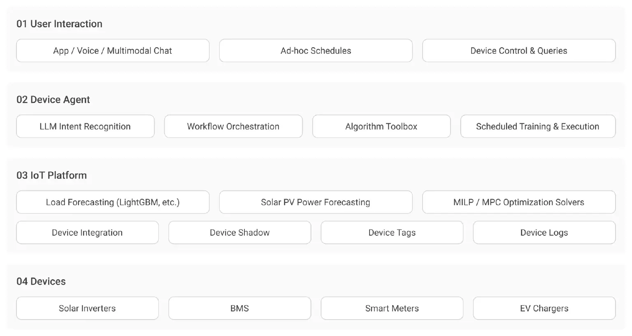
Task: Open MILP / MPC Optimization Solvers box
Action: click(519, 202)
